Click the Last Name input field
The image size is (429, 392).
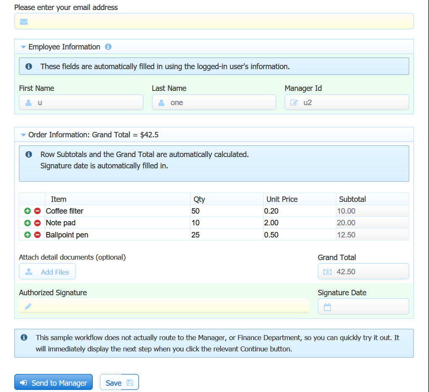tap(214, 102)
